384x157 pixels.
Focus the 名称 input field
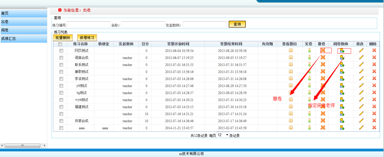(x=143, y=25)
